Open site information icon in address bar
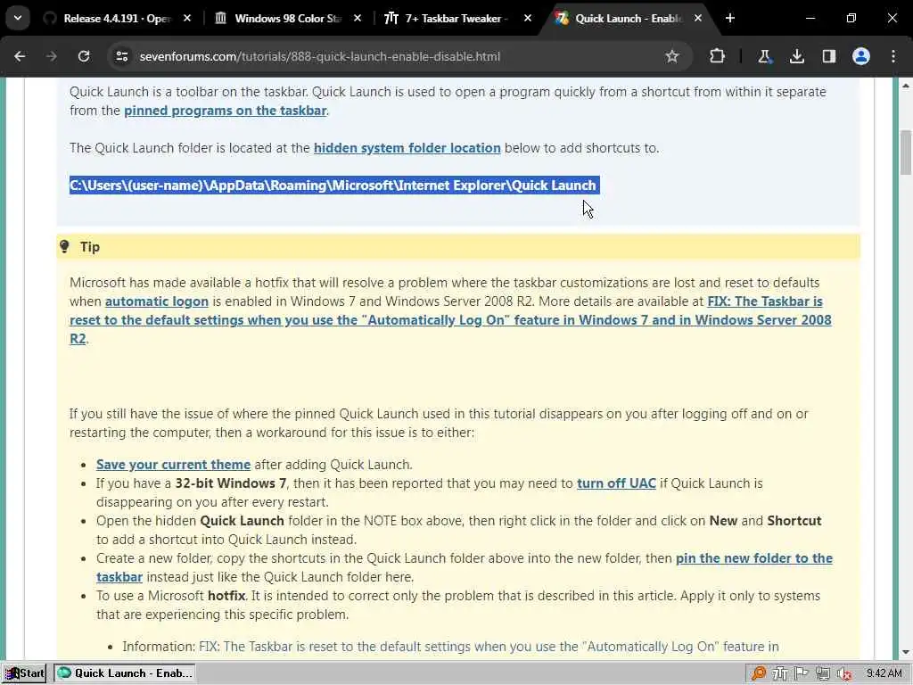 tap(121, 56)
